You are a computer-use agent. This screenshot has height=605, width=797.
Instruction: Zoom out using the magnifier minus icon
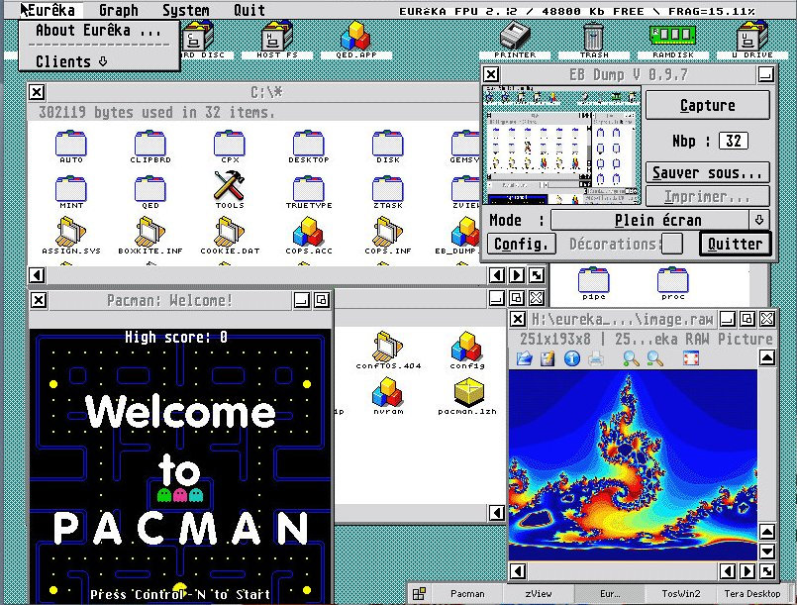pyautogui.click(x=654, y=358)
